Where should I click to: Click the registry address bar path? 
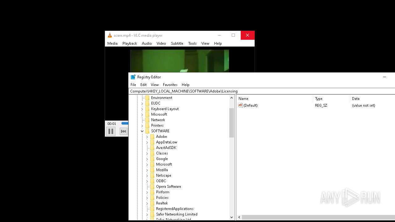click(262, 91)
